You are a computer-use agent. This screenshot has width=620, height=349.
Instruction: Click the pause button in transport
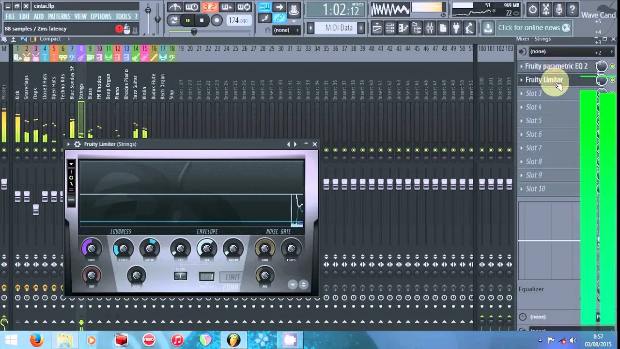pos(187,20)
